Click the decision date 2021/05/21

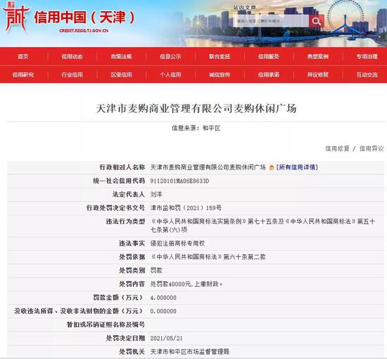click(166, 339)
